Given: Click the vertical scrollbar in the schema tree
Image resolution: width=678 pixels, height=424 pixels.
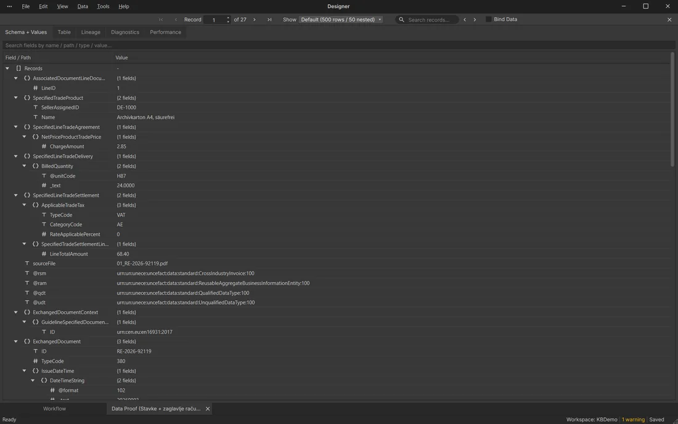Looking at the screenshot, I should pyautogui.click(x=672, y=109).
